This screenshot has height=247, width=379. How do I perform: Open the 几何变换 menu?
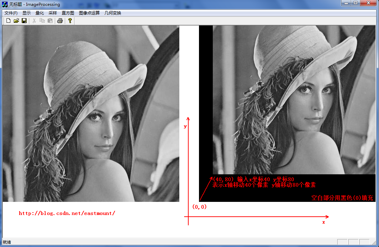[113, 13]
